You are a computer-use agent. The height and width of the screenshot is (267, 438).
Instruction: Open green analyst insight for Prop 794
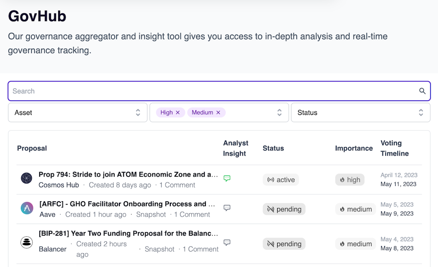tap(227, 179)
